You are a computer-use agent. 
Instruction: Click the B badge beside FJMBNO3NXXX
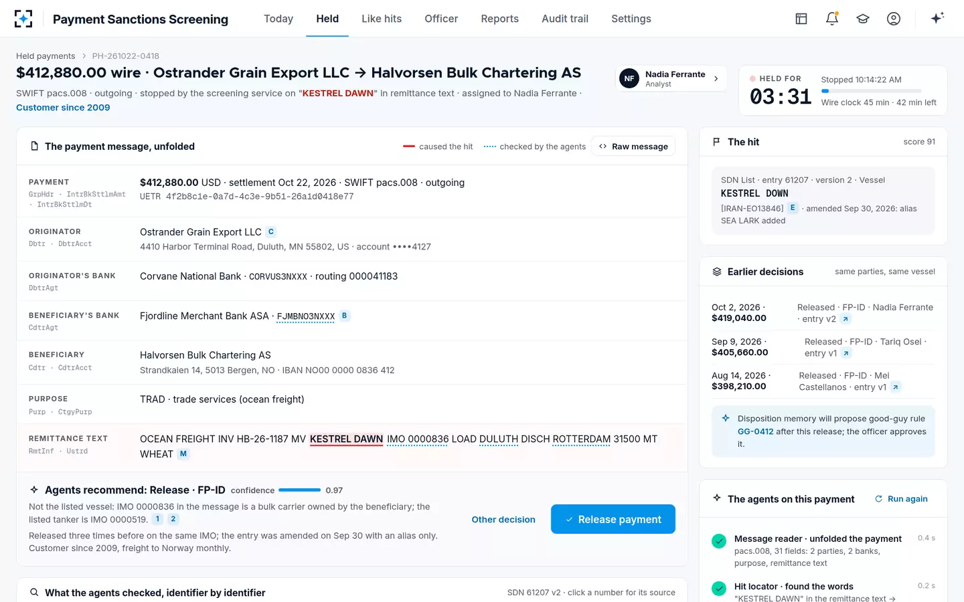pos(345,316)
